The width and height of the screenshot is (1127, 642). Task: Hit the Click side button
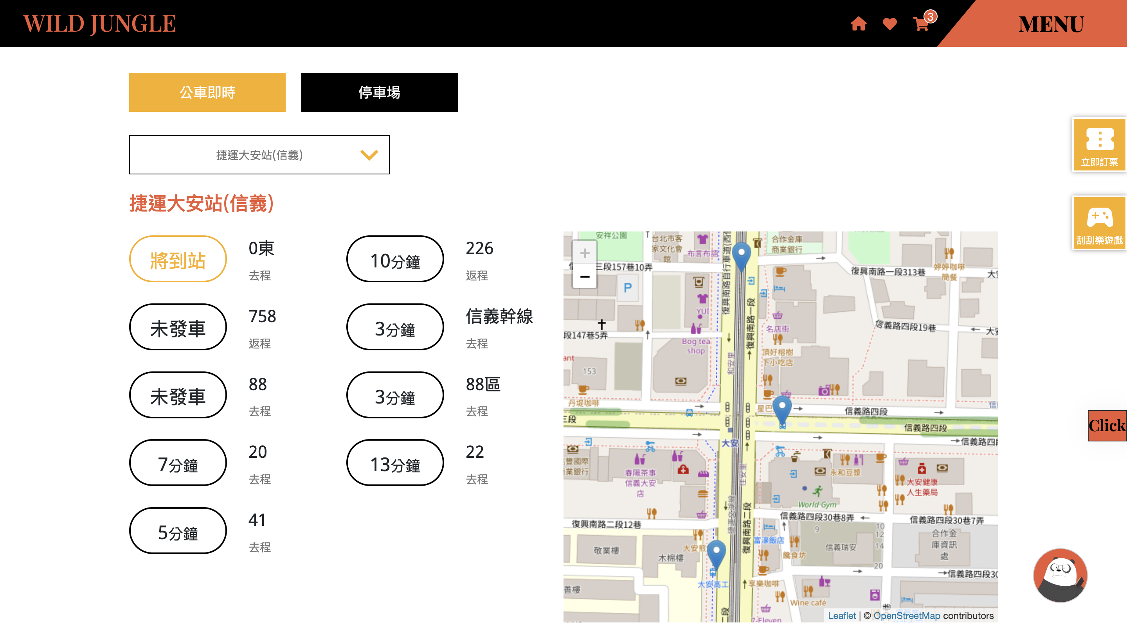1107,425
